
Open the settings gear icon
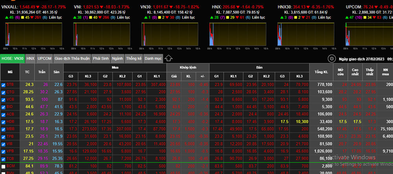[332, 58]
